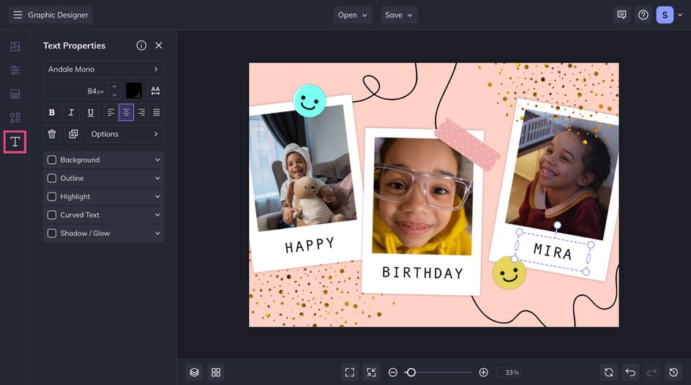
Task: Click the collapse-arrows zoom icon
Action: tap(372, 373)
